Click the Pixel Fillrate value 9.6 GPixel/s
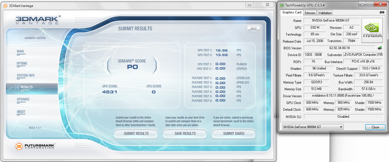 pyautogui.click(x=317, y=75)
